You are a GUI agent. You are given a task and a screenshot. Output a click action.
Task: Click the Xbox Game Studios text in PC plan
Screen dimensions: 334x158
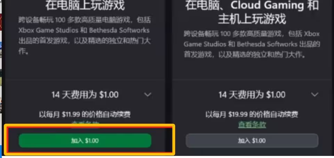48,30
